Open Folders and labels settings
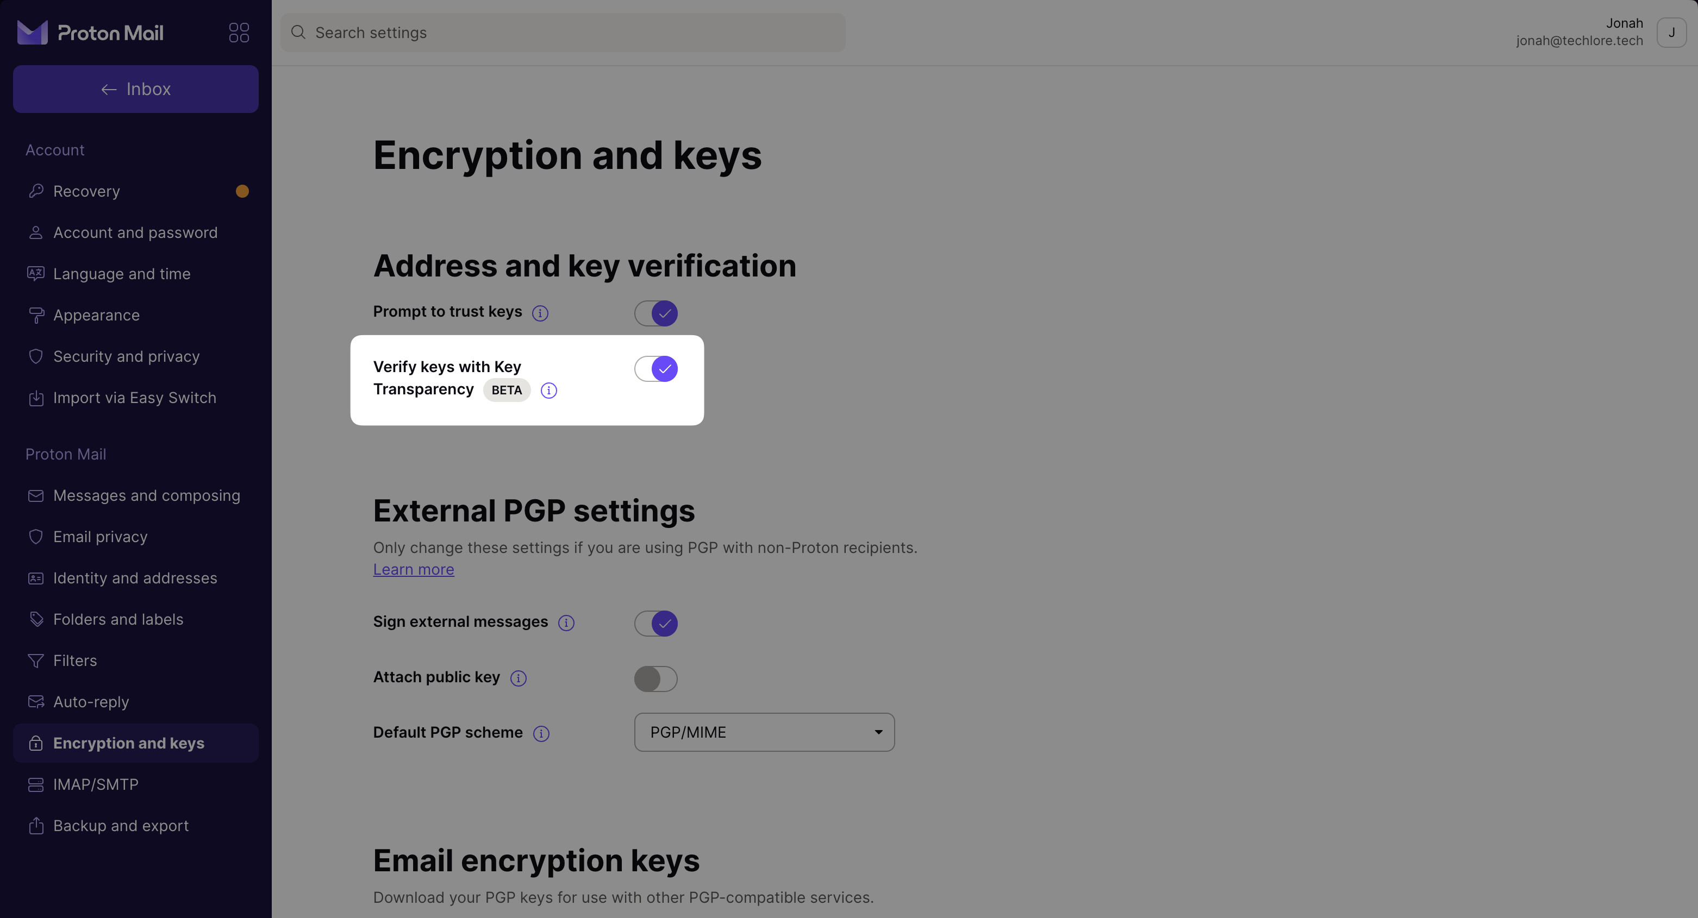The height and width of the screenshot is (918, 1698). 118,619
